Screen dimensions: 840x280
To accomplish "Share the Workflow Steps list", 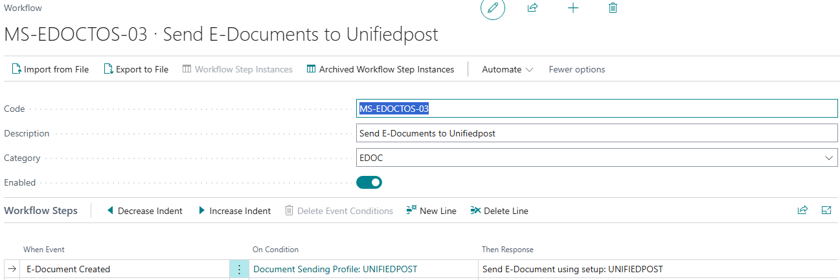I will point(802,210).
